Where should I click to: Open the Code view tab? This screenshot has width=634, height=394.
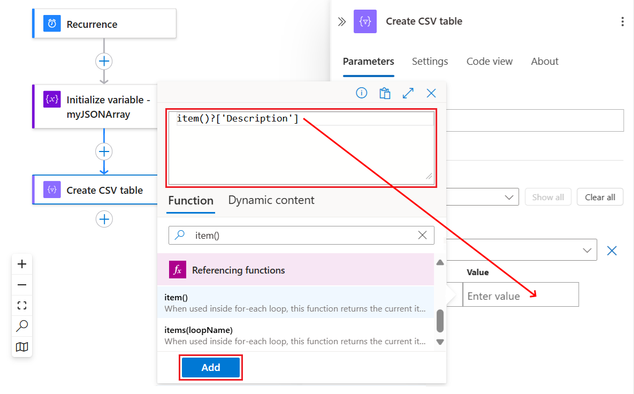pos(490,62)
